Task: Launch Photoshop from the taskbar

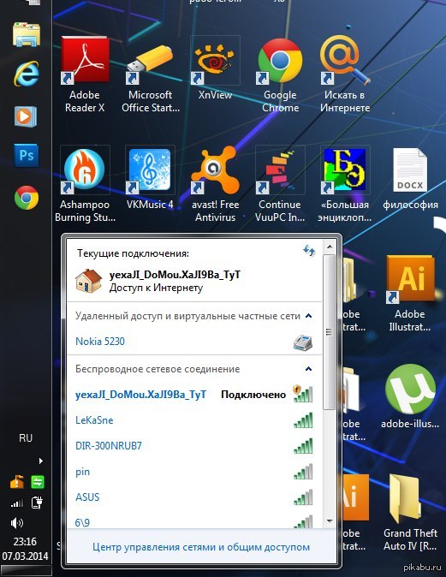Action: 27,155
